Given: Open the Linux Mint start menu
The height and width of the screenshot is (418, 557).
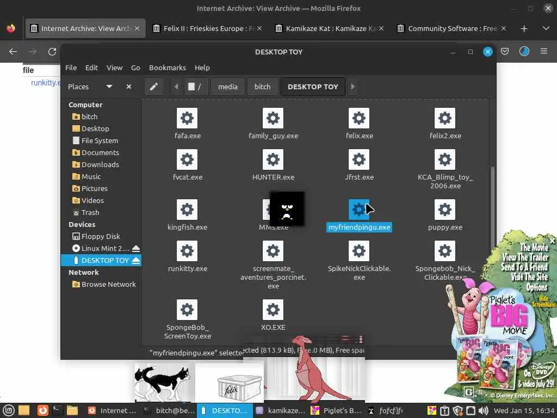Looking at the screenshot, I should coord(9,410).
